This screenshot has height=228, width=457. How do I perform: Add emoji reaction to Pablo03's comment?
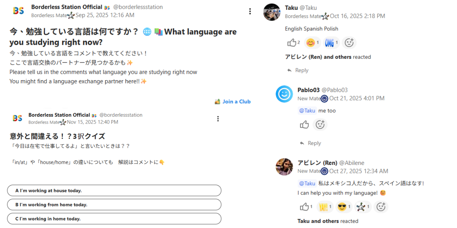pos(320,124)
